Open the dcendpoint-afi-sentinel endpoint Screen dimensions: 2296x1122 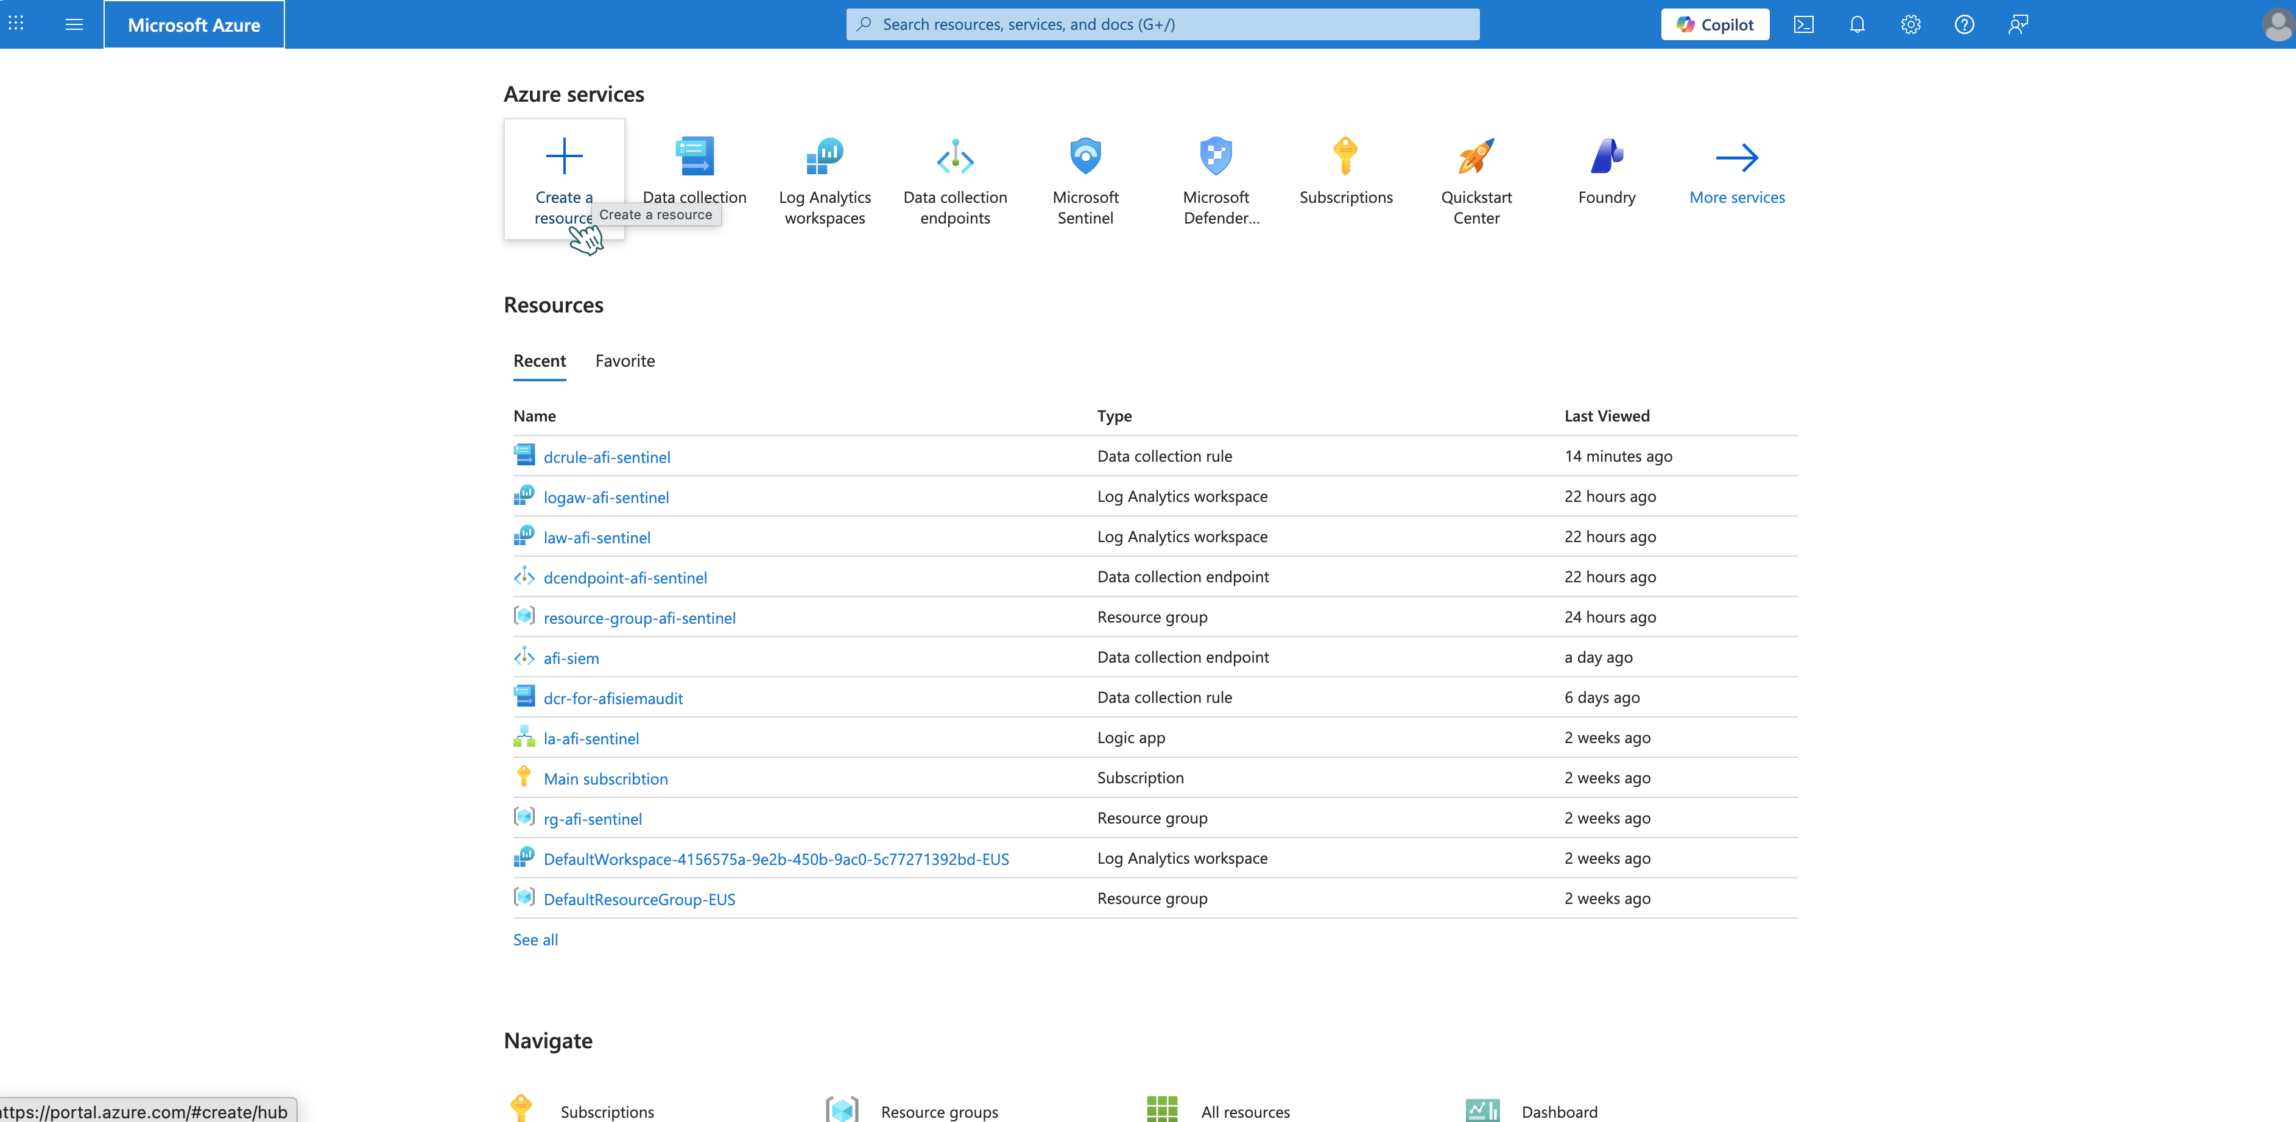[625, 577]
